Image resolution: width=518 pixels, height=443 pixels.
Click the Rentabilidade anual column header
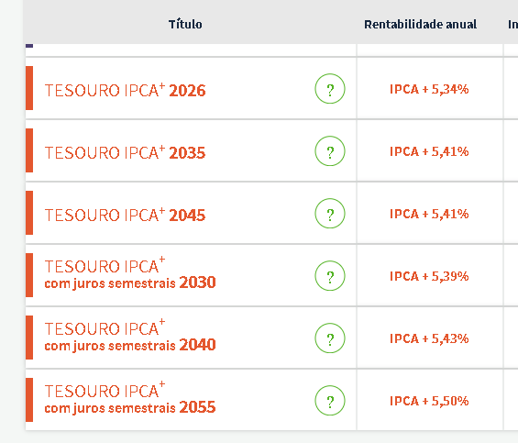click(x=420, y=24)
